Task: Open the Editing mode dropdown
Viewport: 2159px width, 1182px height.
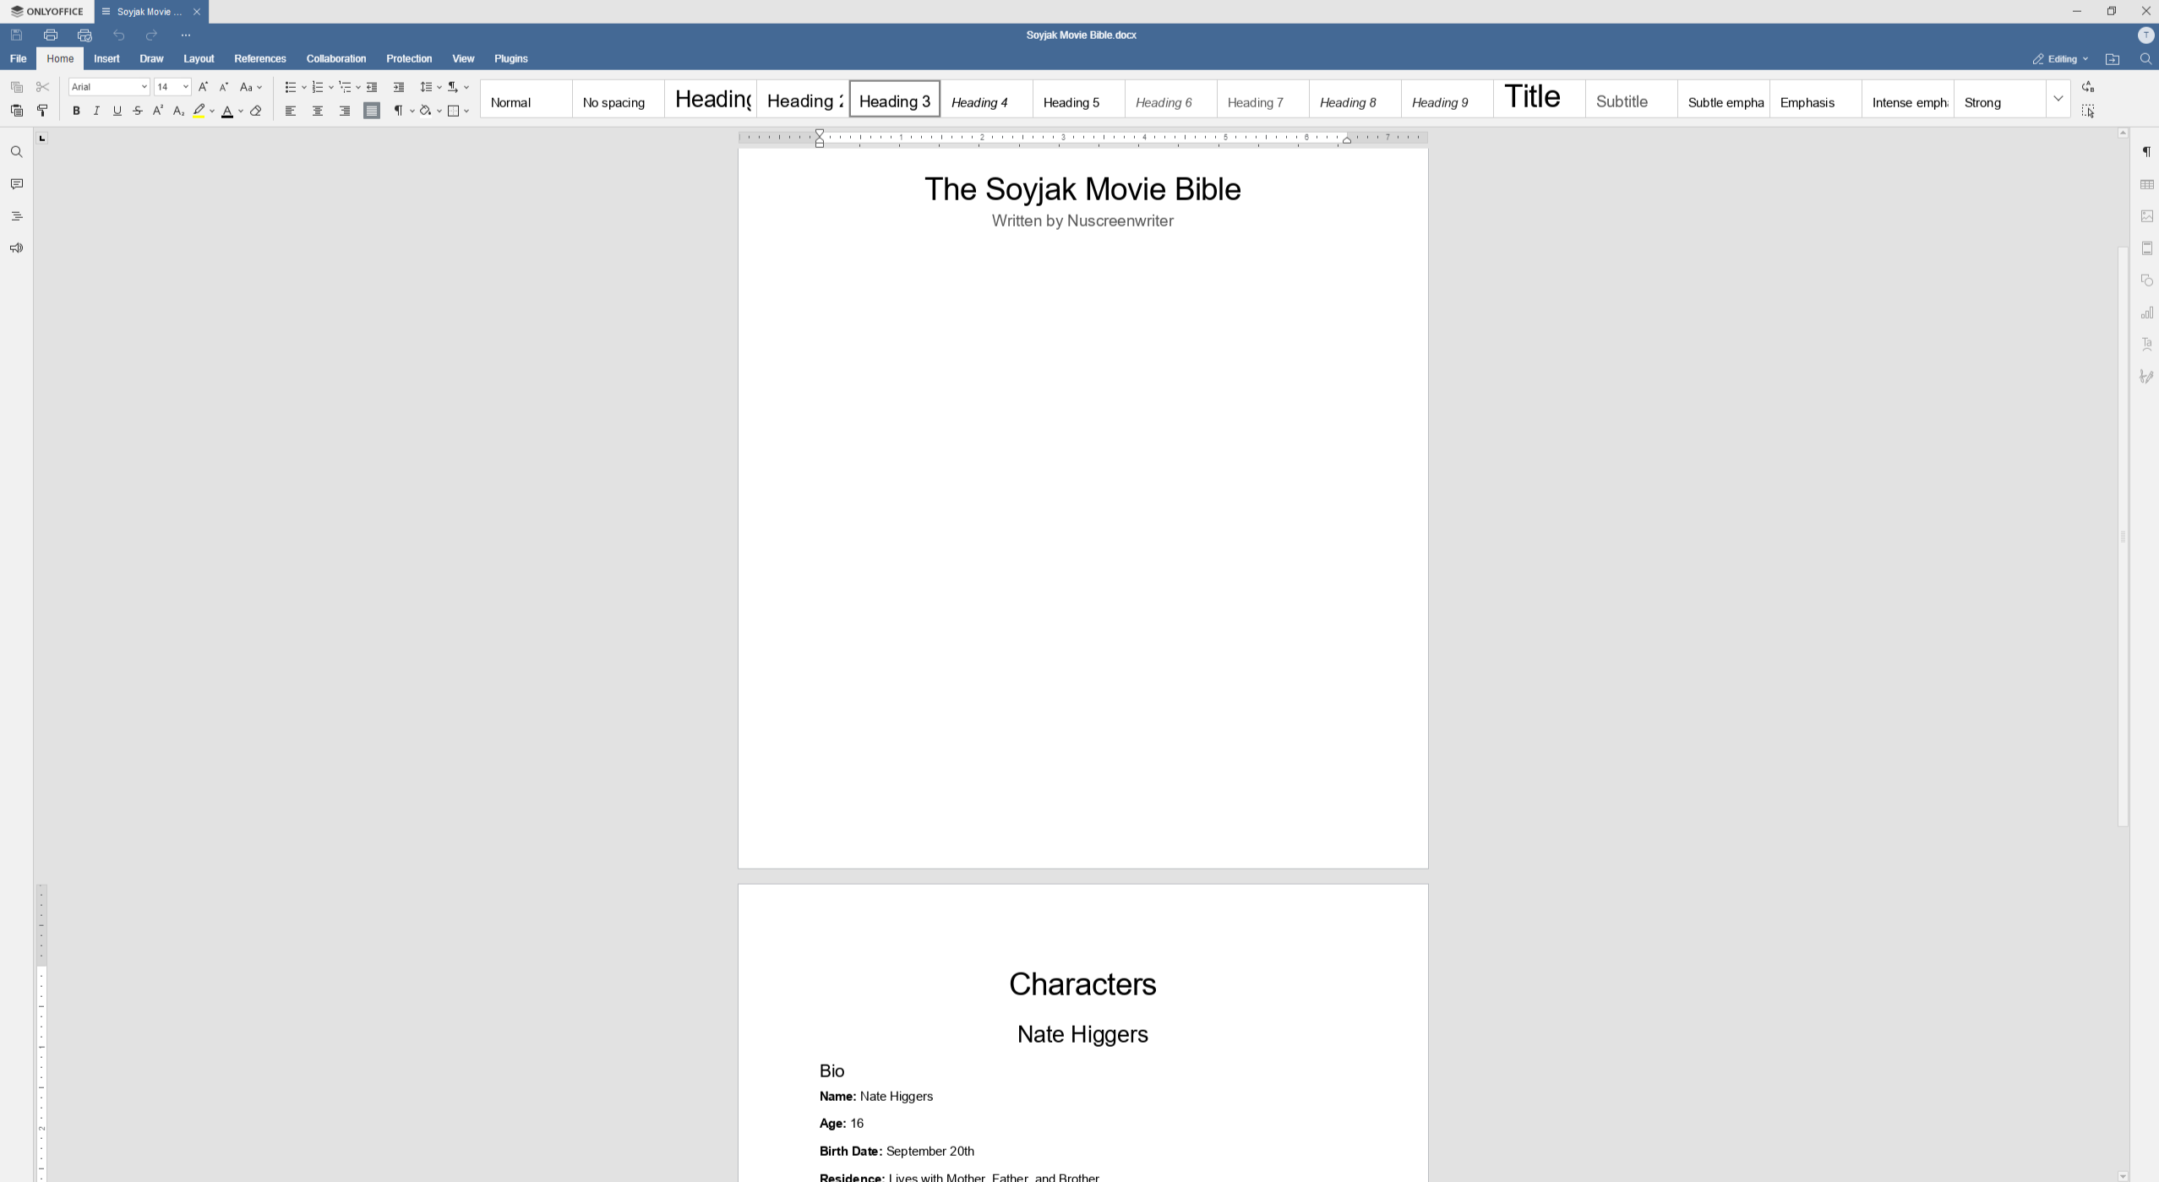Action: click(2060, 59)
